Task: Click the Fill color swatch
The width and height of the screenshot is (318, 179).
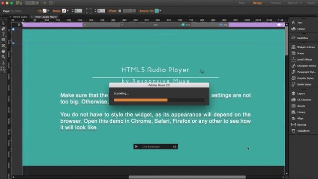Action: [44, 11]
